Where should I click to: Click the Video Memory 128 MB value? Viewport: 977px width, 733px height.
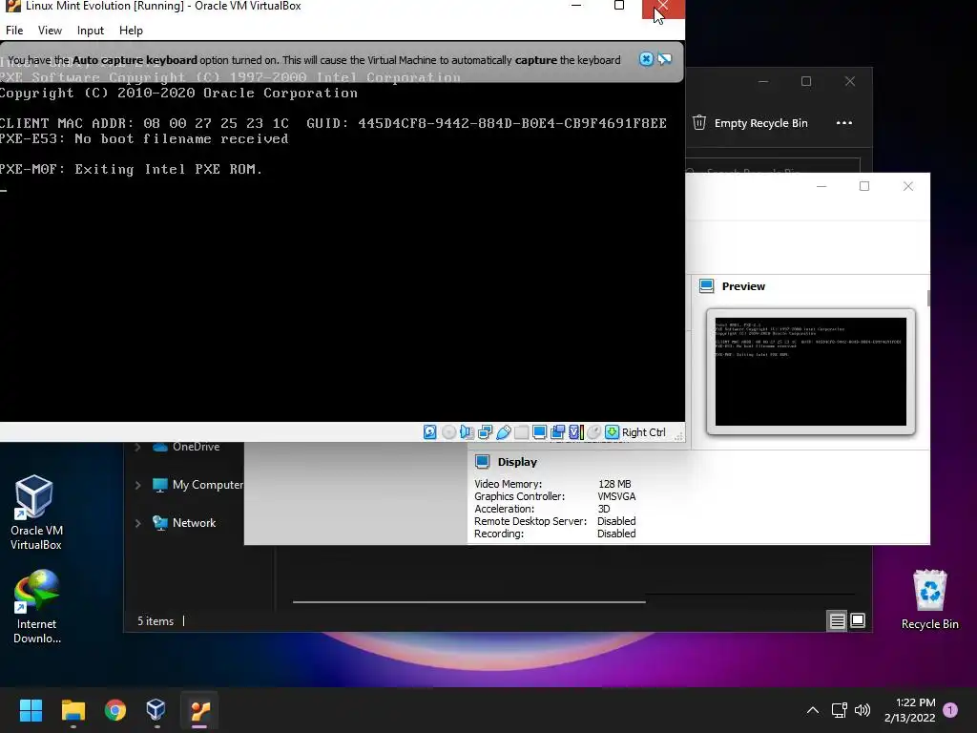pos(614,484)
